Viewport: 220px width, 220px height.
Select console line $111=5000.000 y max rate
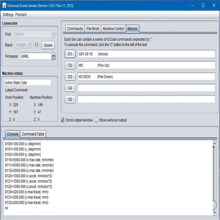point(29,165)
